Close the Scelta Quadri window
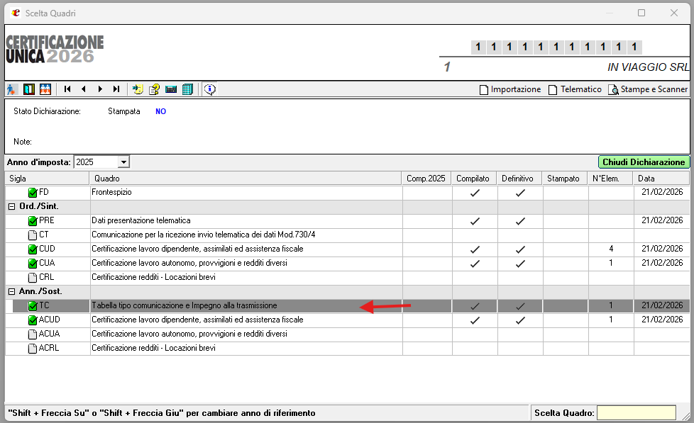The image size is (694, 423). [674, 13]
